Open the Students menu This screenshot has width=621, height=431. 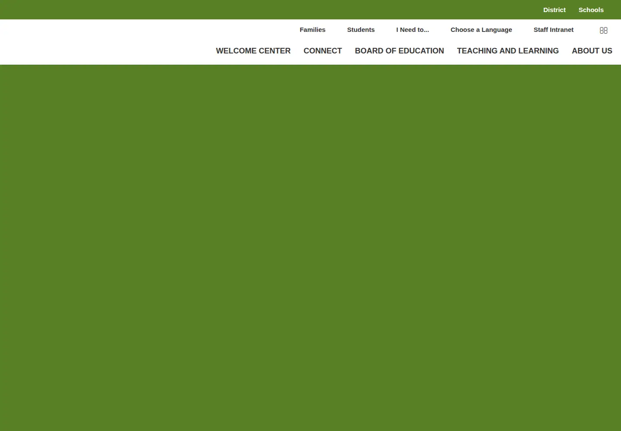point(361,30)
